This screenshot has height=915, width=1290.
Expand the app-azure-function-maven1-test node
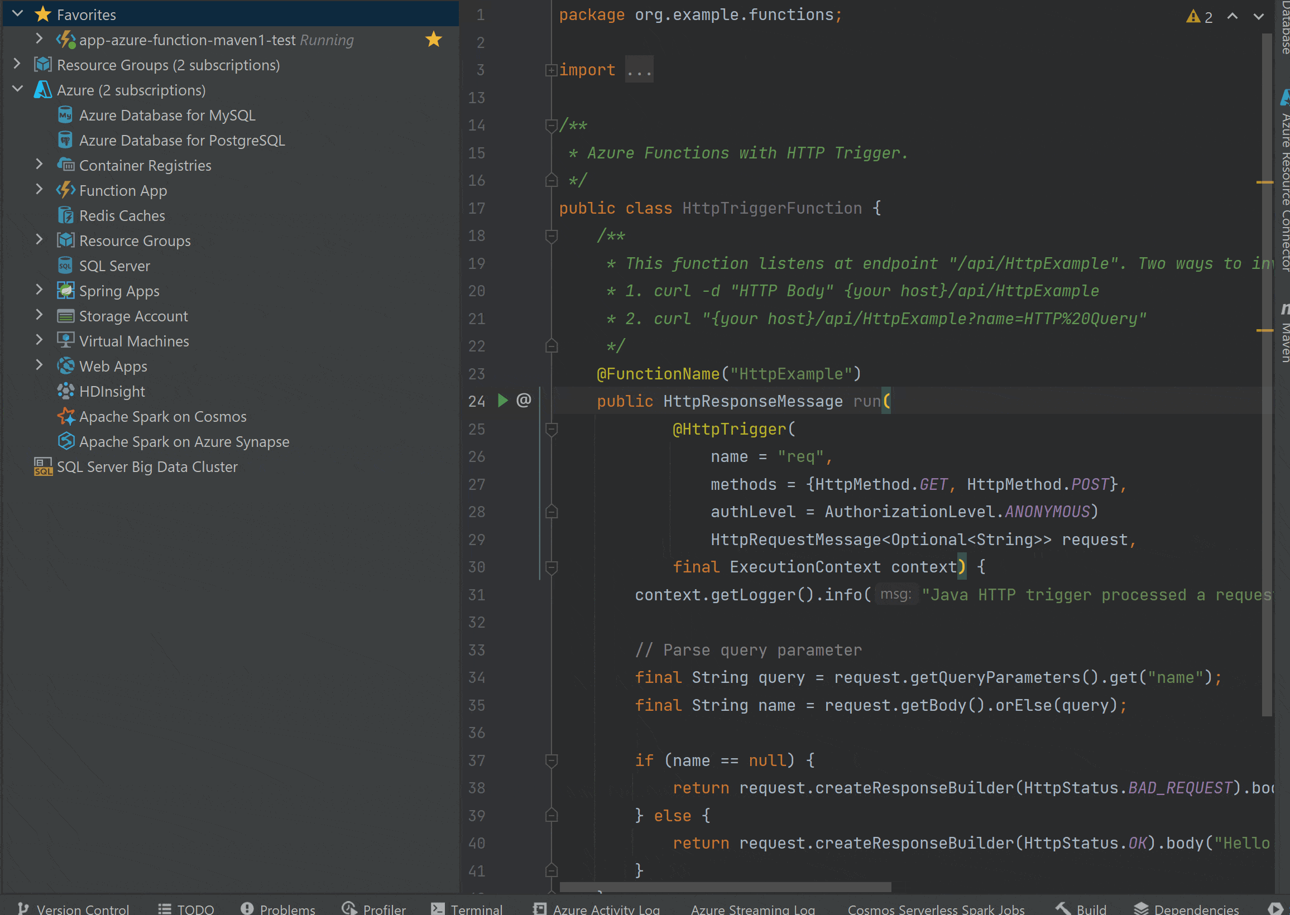click(x=39, y=39)
